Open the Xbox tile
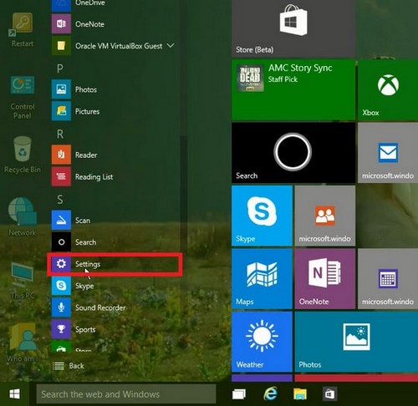418x406 pixels. (388, 89)
